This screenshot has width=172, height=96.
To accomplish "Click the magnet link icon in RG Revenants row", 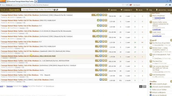I will [103, 31].
